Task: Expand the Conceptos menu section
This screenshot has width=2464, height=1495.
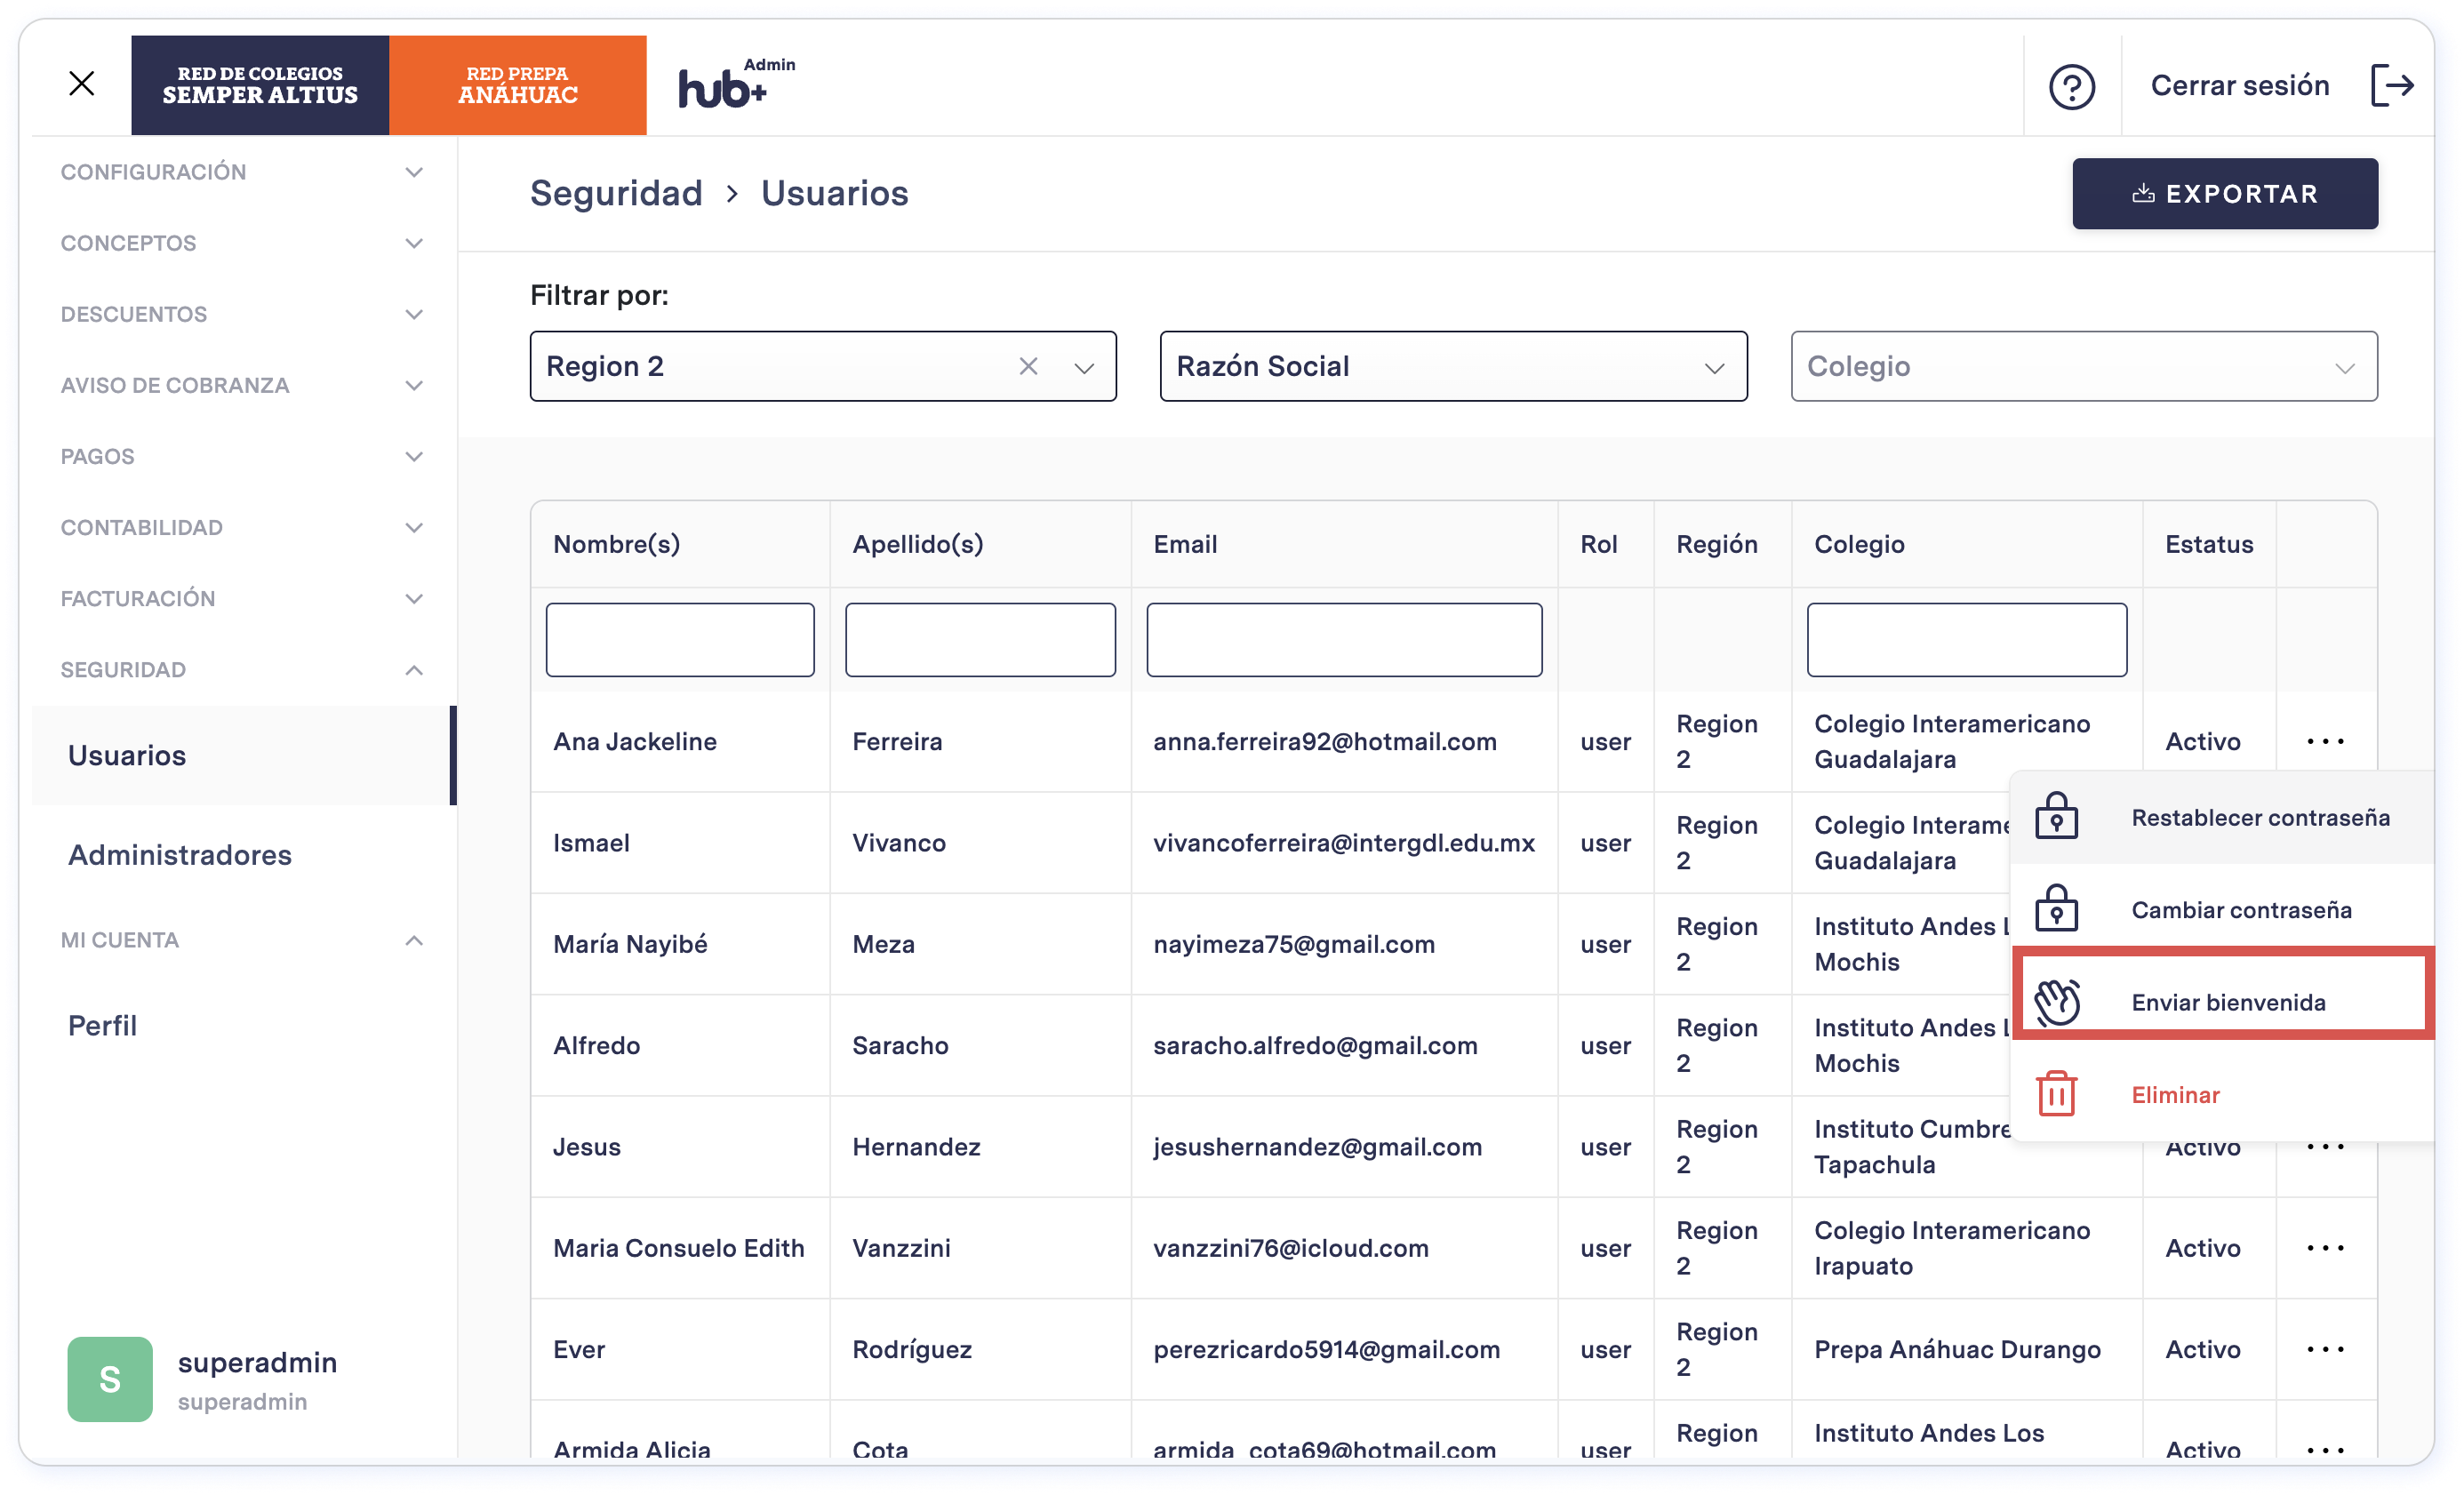Action: coord(243,243)
